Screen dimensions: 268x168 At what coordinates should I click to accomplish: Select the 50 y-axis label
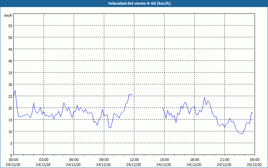pyautogui.click(x=10, y=38)
